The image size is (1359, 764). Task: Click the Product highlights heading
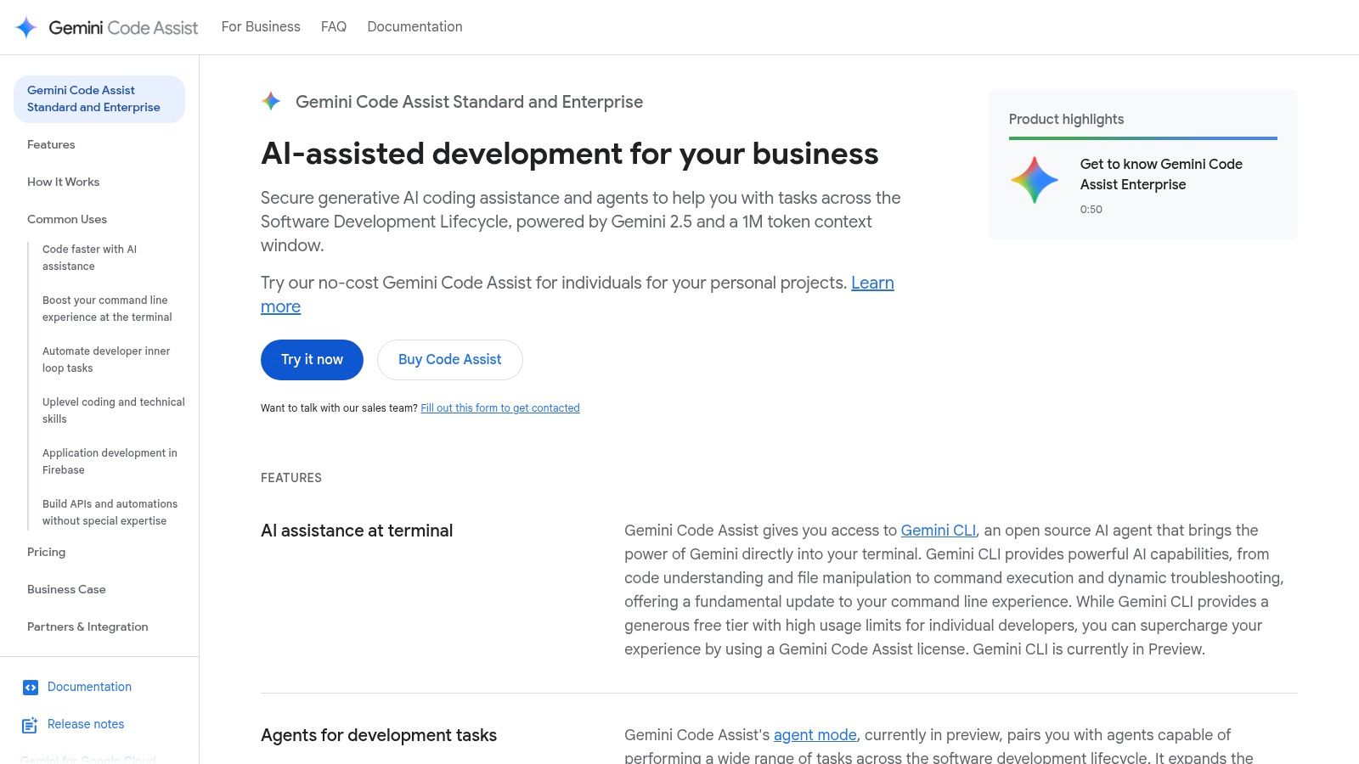[x=1066, y=120]
